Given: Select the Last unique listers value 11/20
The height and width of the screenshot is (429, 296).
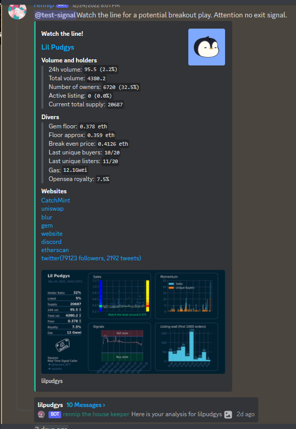Looking at the screenshot, I should [x=111, y=162].
